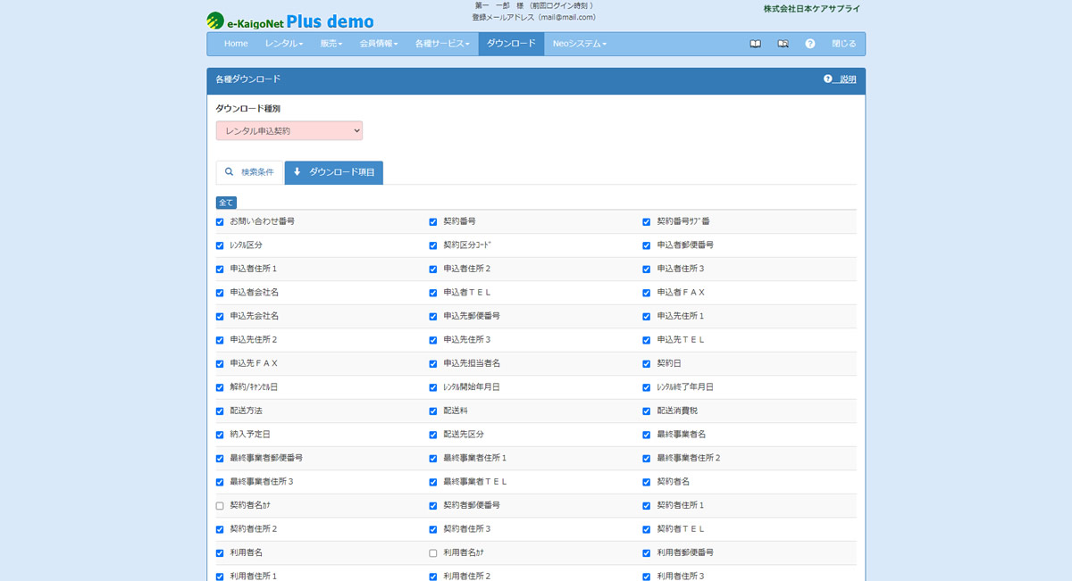Screen dimensions: 1072x581
Task: Click the 申込先ＴＥＬ label
Action: click(682, 340)
